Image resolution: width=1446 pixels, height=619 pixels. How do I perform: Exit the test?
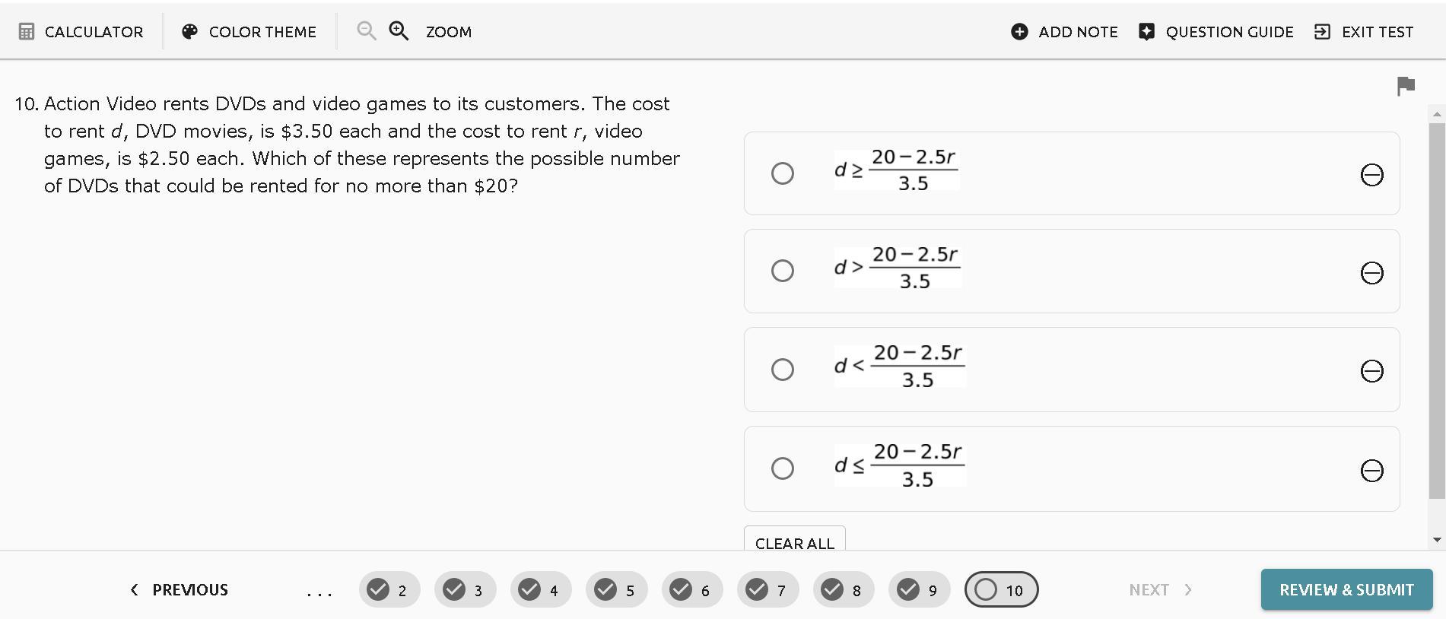[x=1364, y=32]
